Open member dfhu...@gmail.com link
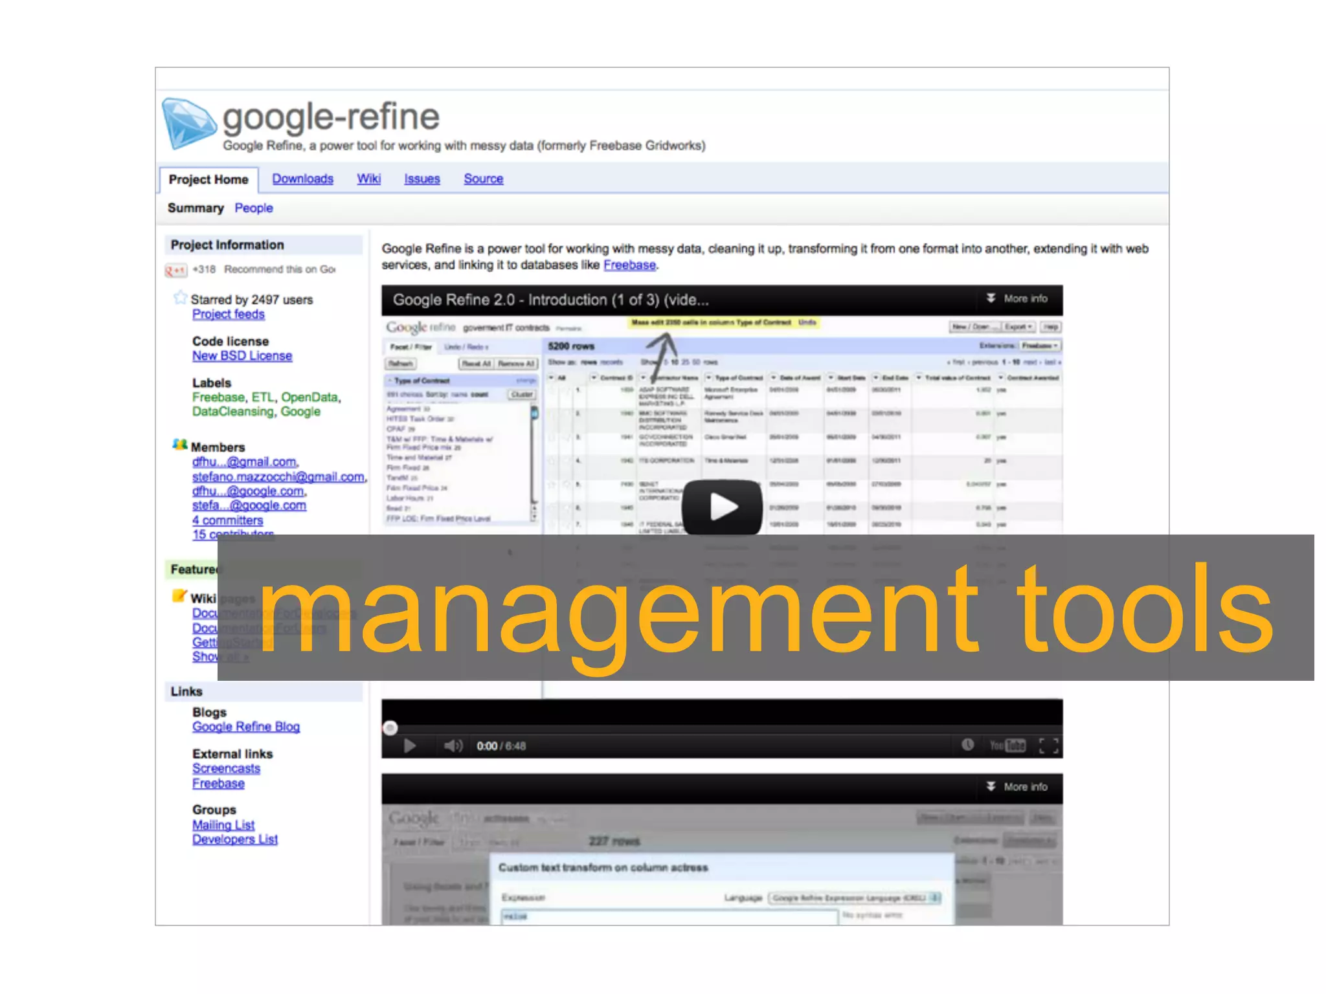The height and width of the screenshot is (994, 1326). tap(244, 462)
